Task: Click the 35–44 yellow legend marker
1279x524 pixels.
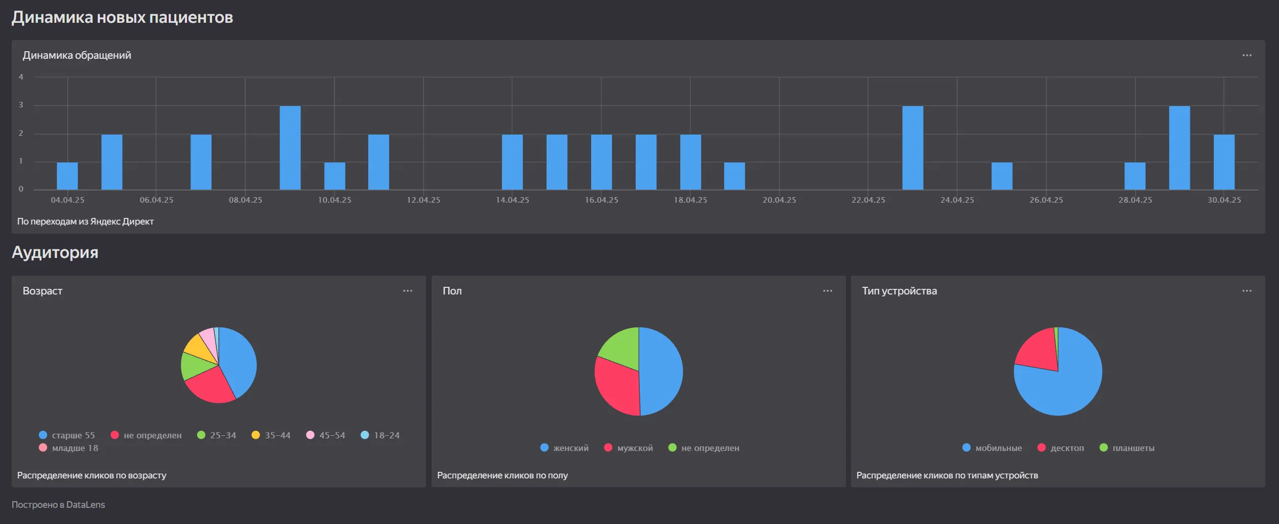Action: point(256,435)
